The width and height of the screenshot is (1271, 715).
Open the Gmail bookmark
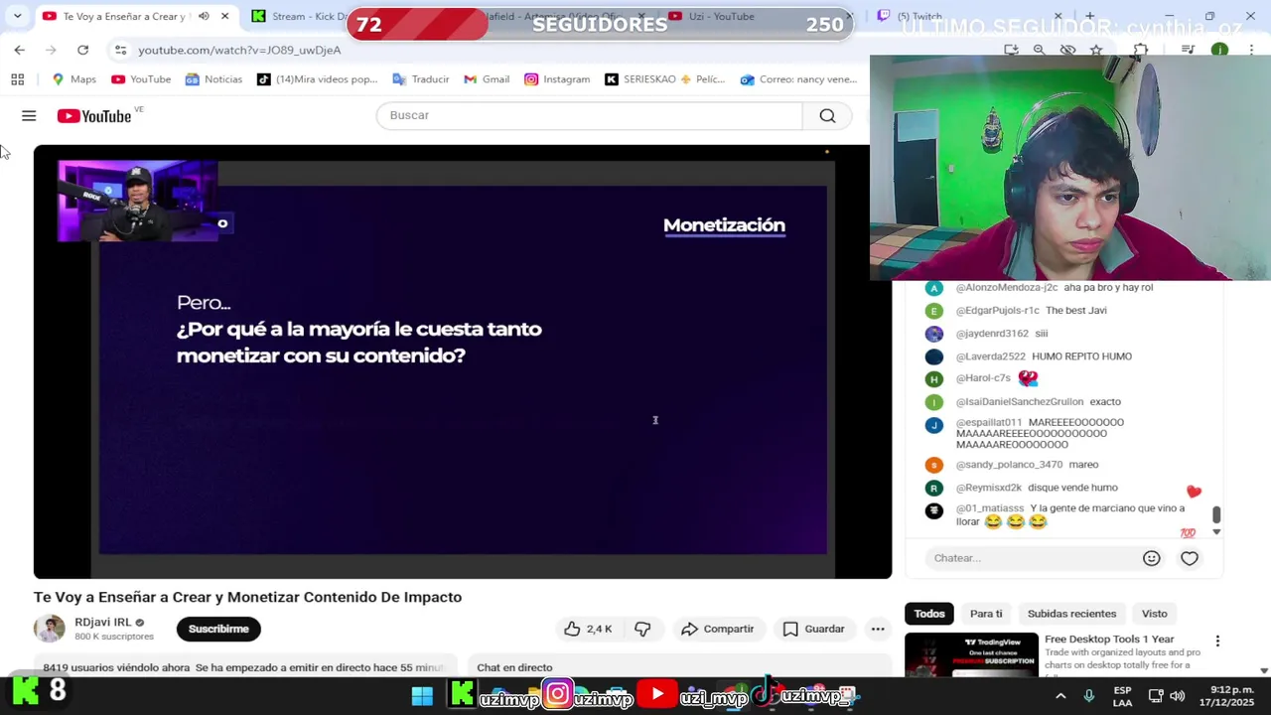pos(487,79)
